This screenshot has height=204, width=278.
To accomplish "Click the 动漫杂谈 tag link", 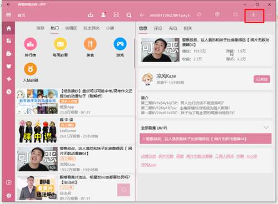I will tap(148, 156).
